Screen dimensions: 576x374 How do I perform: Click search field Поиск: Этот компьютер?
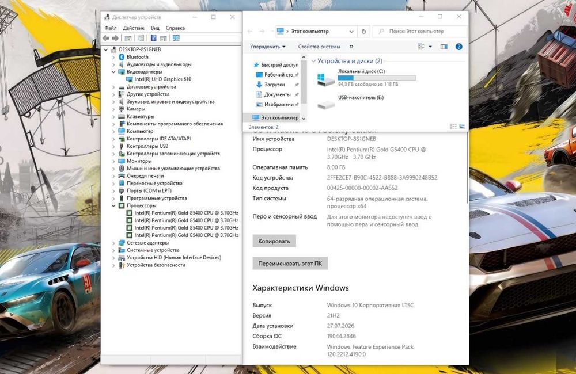point(420,32)
